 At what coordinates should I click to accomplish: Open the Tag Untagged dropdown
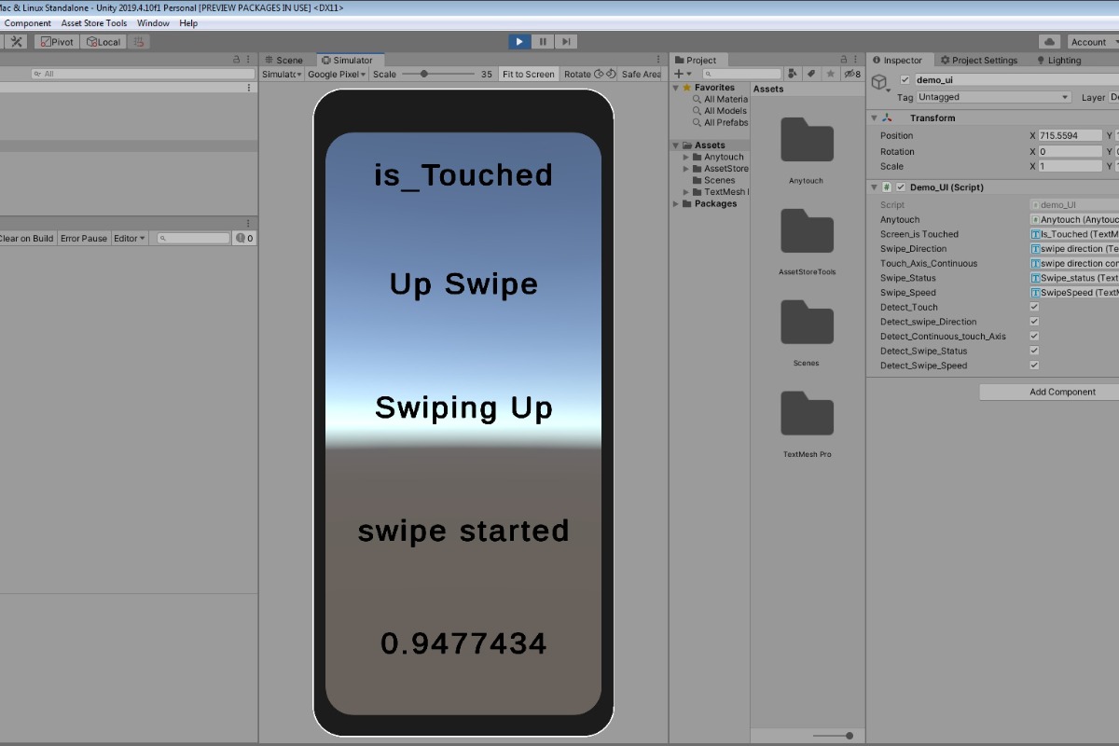tap(994, 97)
